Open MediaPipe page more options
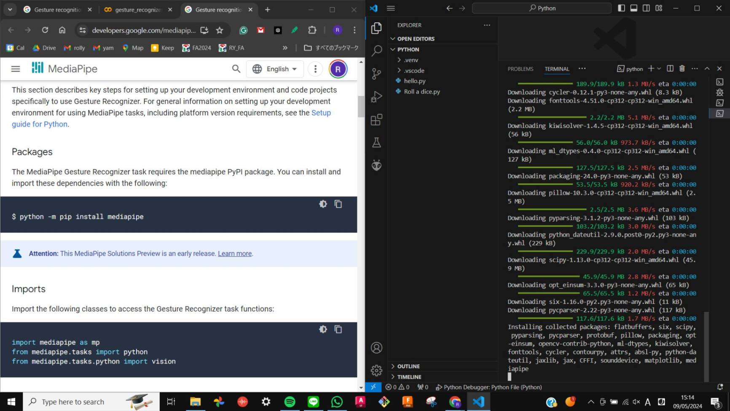Image resolution: width=730 pixels, height=411 pixels. (315, 69)
